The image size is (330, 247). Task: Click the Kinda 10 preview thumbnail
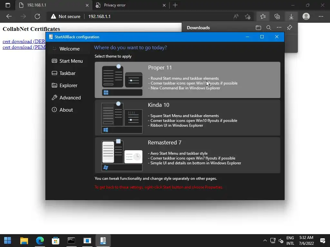(122, 117)
